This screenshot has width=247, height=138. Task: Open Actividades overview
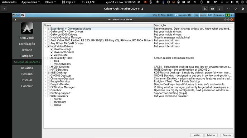pos(9,2)
